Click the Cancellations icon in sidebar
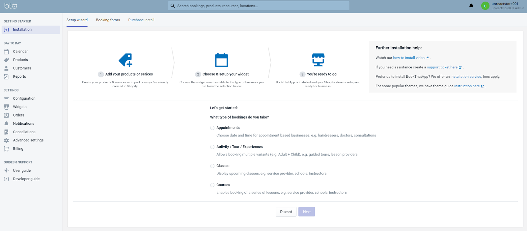Screen dimensions: 527x231 (x=6, y=132)
